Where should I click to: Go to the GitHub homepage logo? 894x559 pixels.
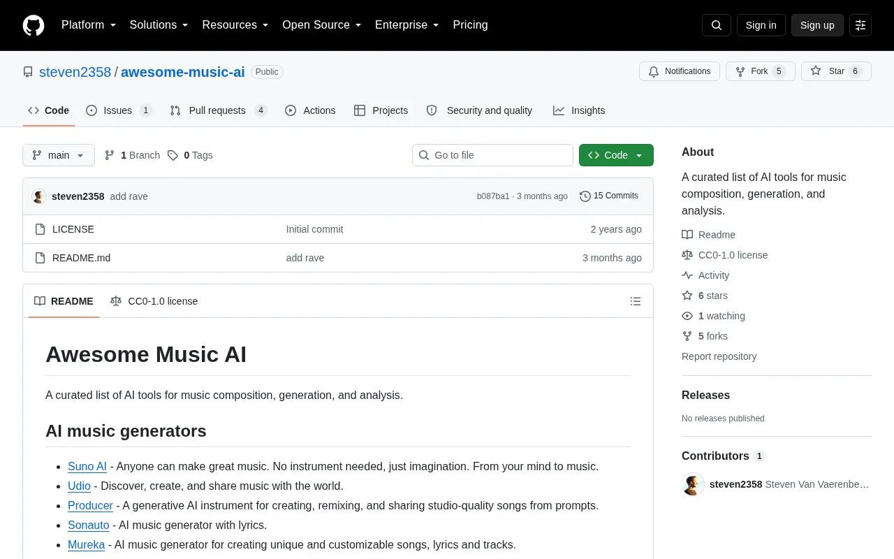(x=34, y=25)
